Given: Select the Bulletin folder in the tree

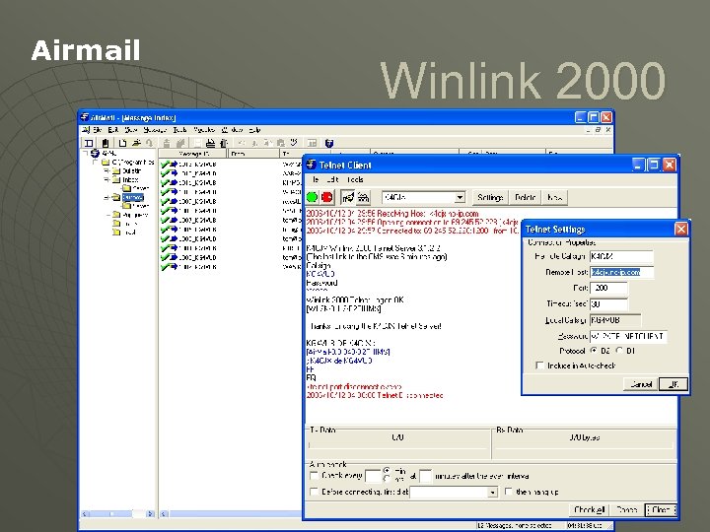Looking at the screenshot, I should tap(132, 171).
